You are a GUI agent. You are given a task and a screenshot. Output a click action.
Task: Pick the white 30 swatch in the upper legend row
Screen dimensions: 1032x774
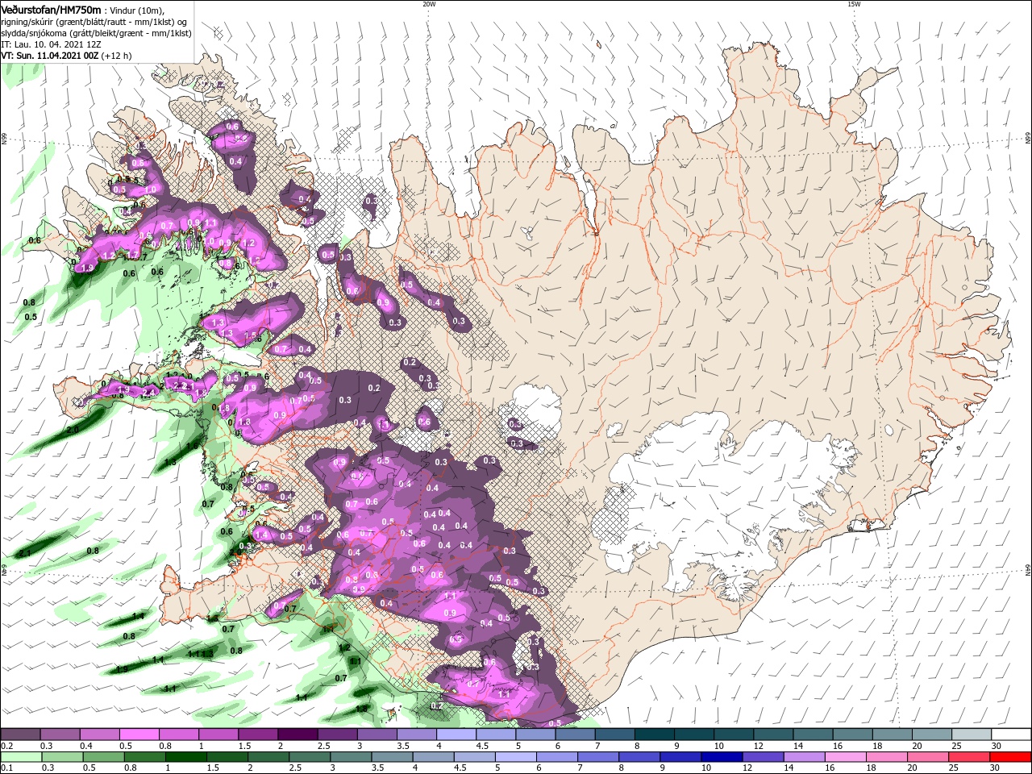[x=1010, y=734]
